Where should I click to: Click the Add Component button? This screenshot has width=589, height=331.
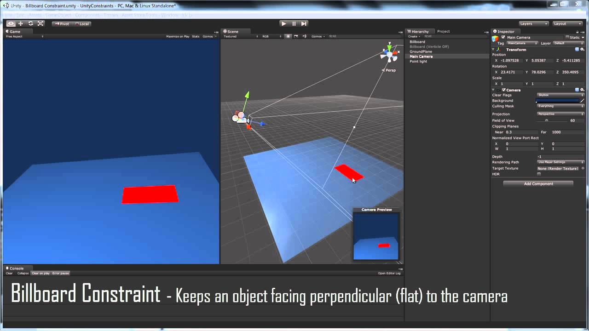538,184
